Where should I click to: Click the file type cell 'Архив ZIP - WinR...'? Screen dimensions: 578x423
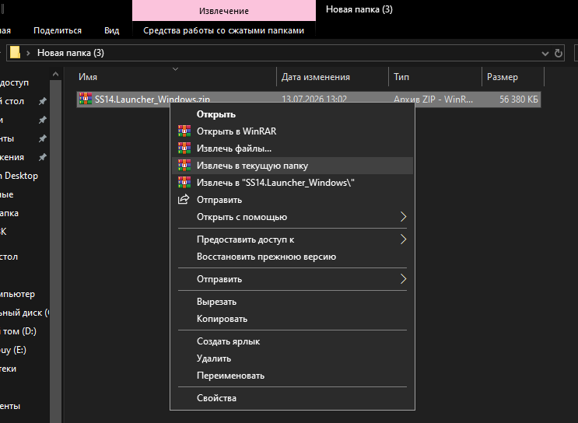(433, 99)
